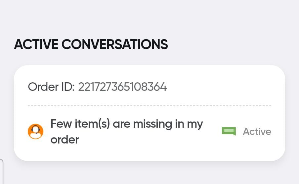Click the dashed divider inside the card
299x184 pixels.
[149, 105]
